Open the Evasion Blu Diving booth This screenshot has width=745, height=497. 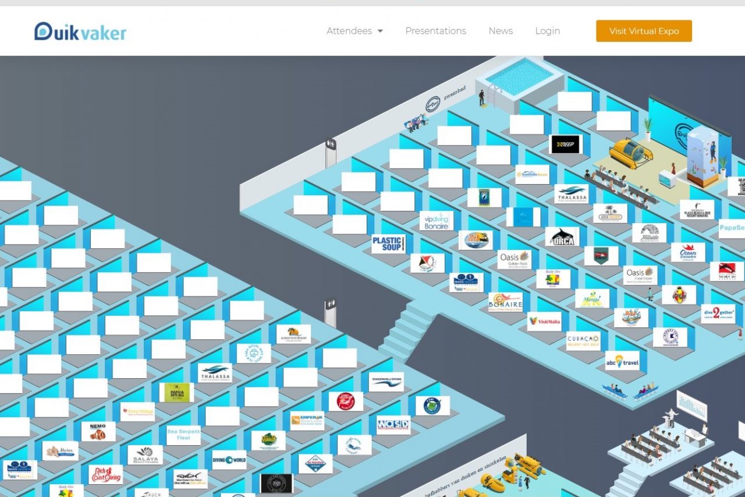(x=386, y=382)
